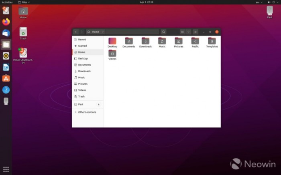This screenshot has height=175, width=281.
Task: Expand the Home path bar dropdown
Action: (102, 32)
